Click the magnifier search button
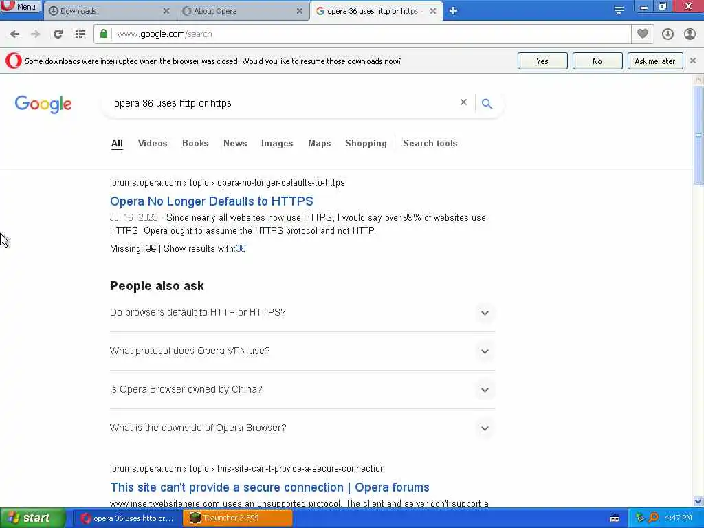The image size is (704, 528). point(487,104)
